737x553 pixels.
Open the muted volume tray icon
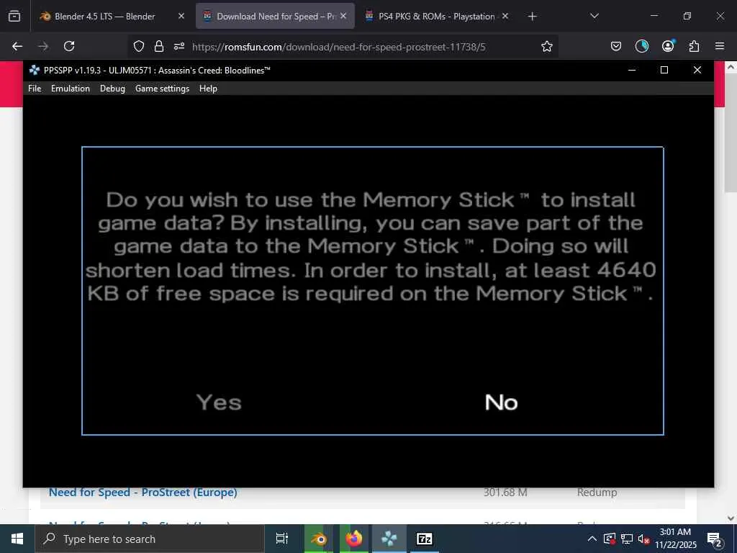click(x=643, y=539)
